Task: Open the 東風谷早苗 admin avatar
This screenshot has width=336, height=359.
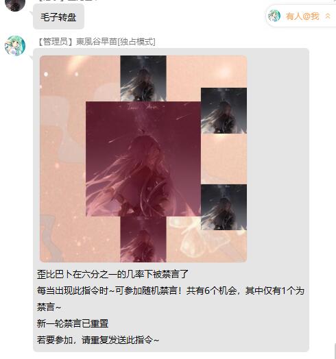Action: [15, 46]
